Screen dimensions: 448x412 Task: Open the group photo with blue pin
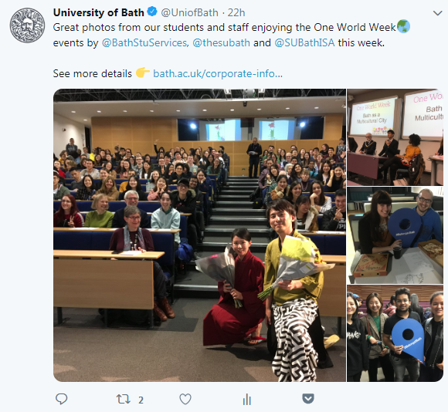[395, 333]
